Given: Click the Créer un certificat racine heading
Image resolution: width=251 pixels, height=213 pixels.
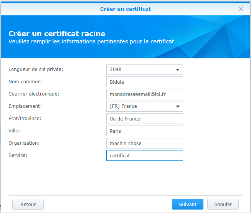Looking at the screenshot, I should 57,34.
